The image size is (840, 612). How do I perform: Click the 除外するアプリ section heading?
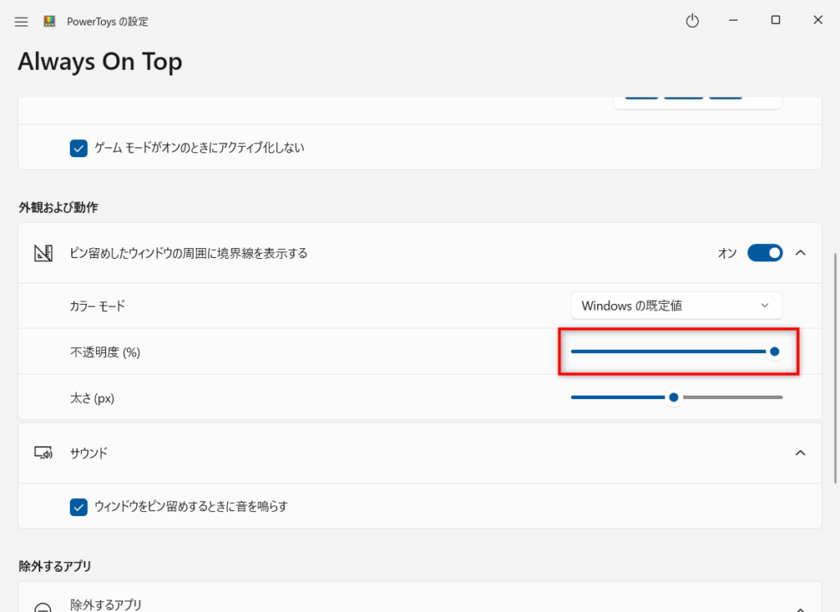click(55, 566)
